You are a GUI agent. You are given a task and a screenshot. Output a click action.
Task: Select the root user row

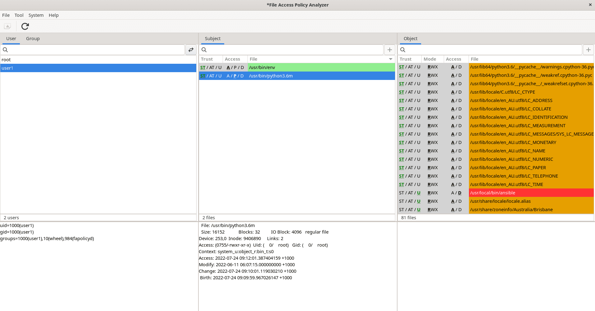click(x=98, y=60)
